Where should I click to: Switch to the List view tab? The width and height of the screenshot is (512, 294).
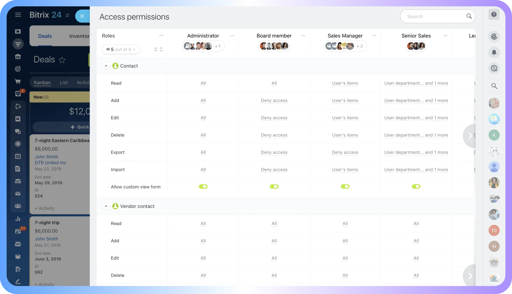coord(64,82)
